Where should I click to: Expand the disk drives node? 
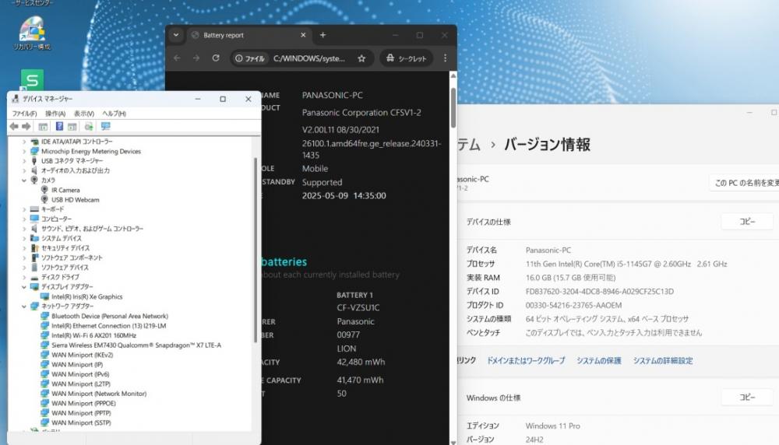pyautogui.click(x=24, y=277)
